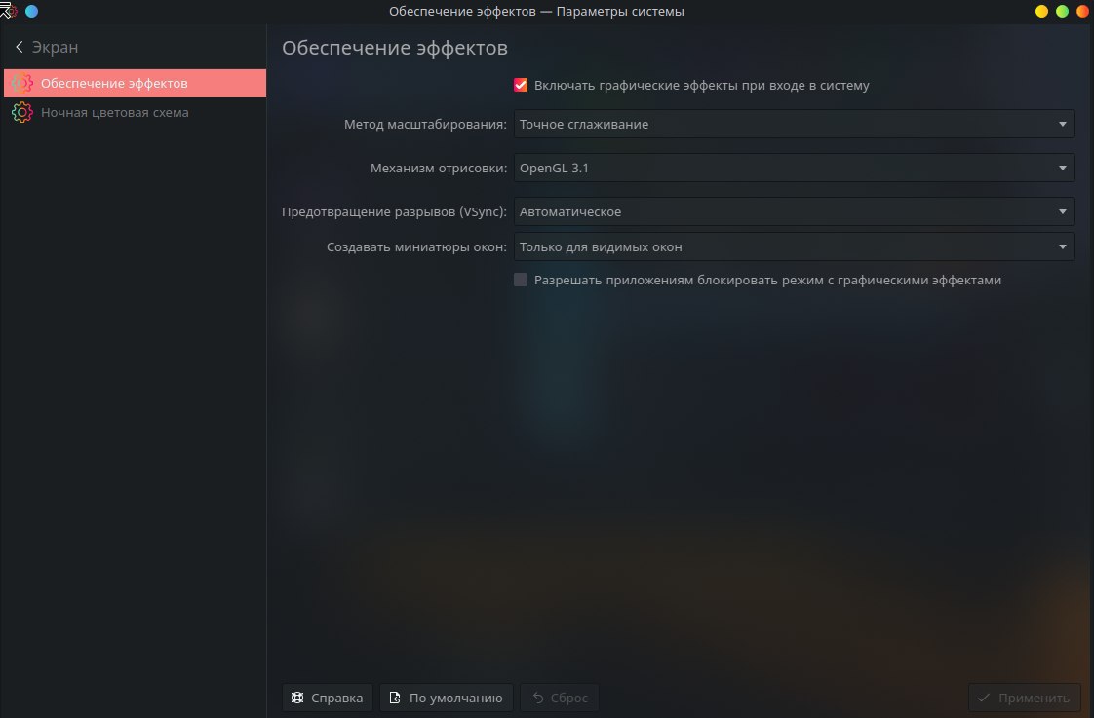Click the back chevron next to Экран
The height and width of the screenshot is (718, 1094).
(19, 47)
